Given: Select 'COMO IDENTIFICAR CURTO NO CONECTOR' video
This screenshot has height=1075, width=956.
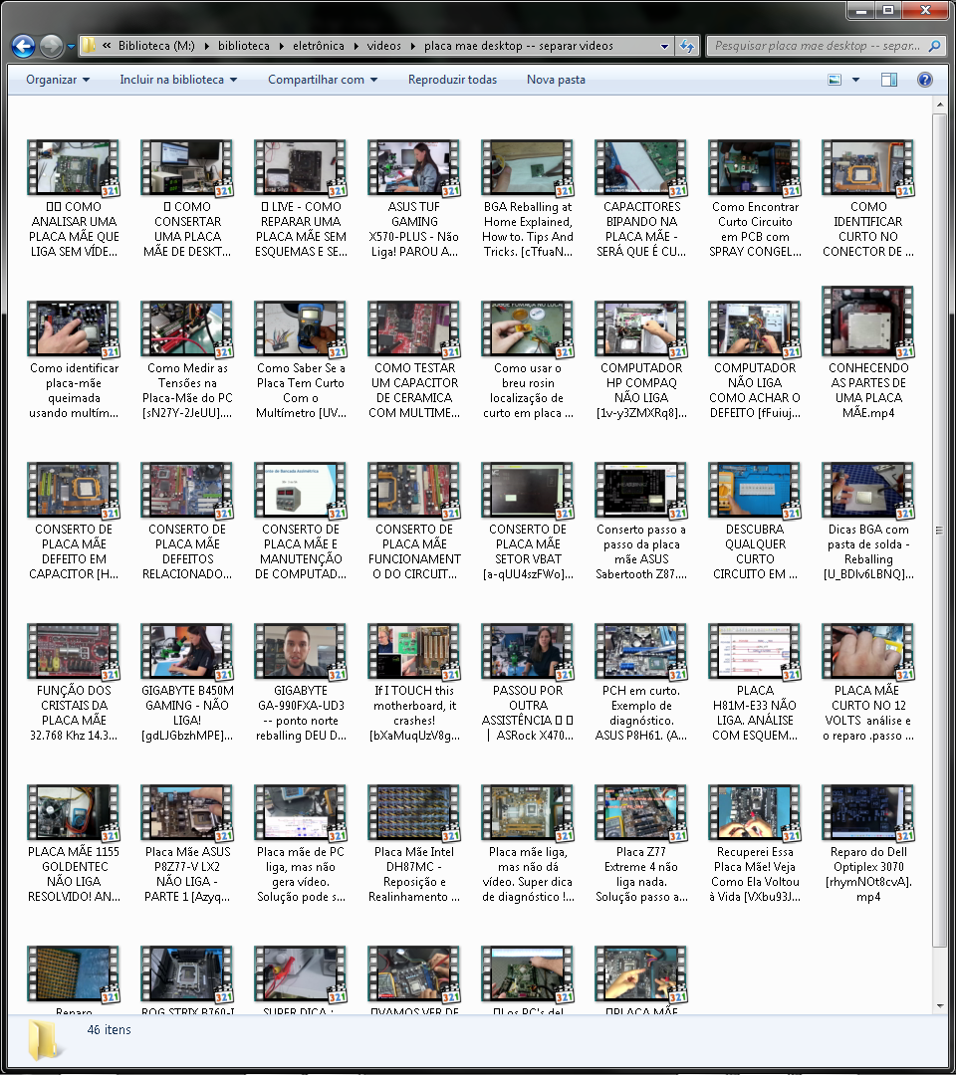Looking at the screenshot, I should point(868,199).
